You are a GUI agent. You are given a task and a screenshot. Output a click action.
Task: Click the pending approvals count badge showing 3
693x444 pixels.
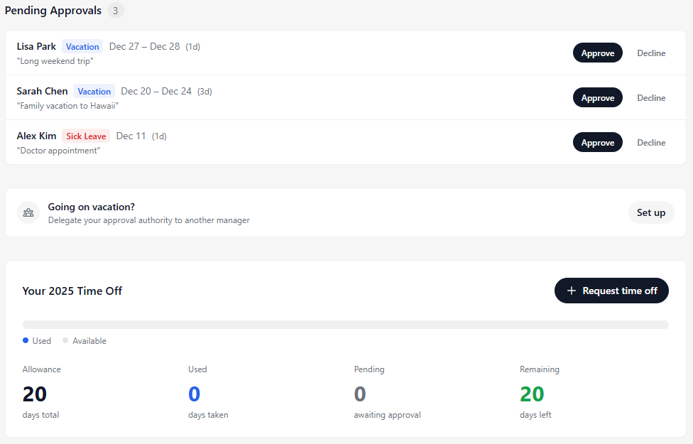tap(115, 10)
